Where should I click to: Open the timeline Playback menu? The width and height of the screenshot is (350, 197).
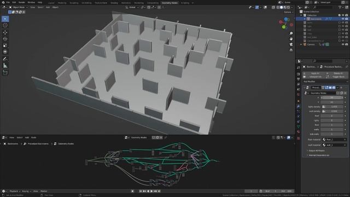(x=15, y=191)
